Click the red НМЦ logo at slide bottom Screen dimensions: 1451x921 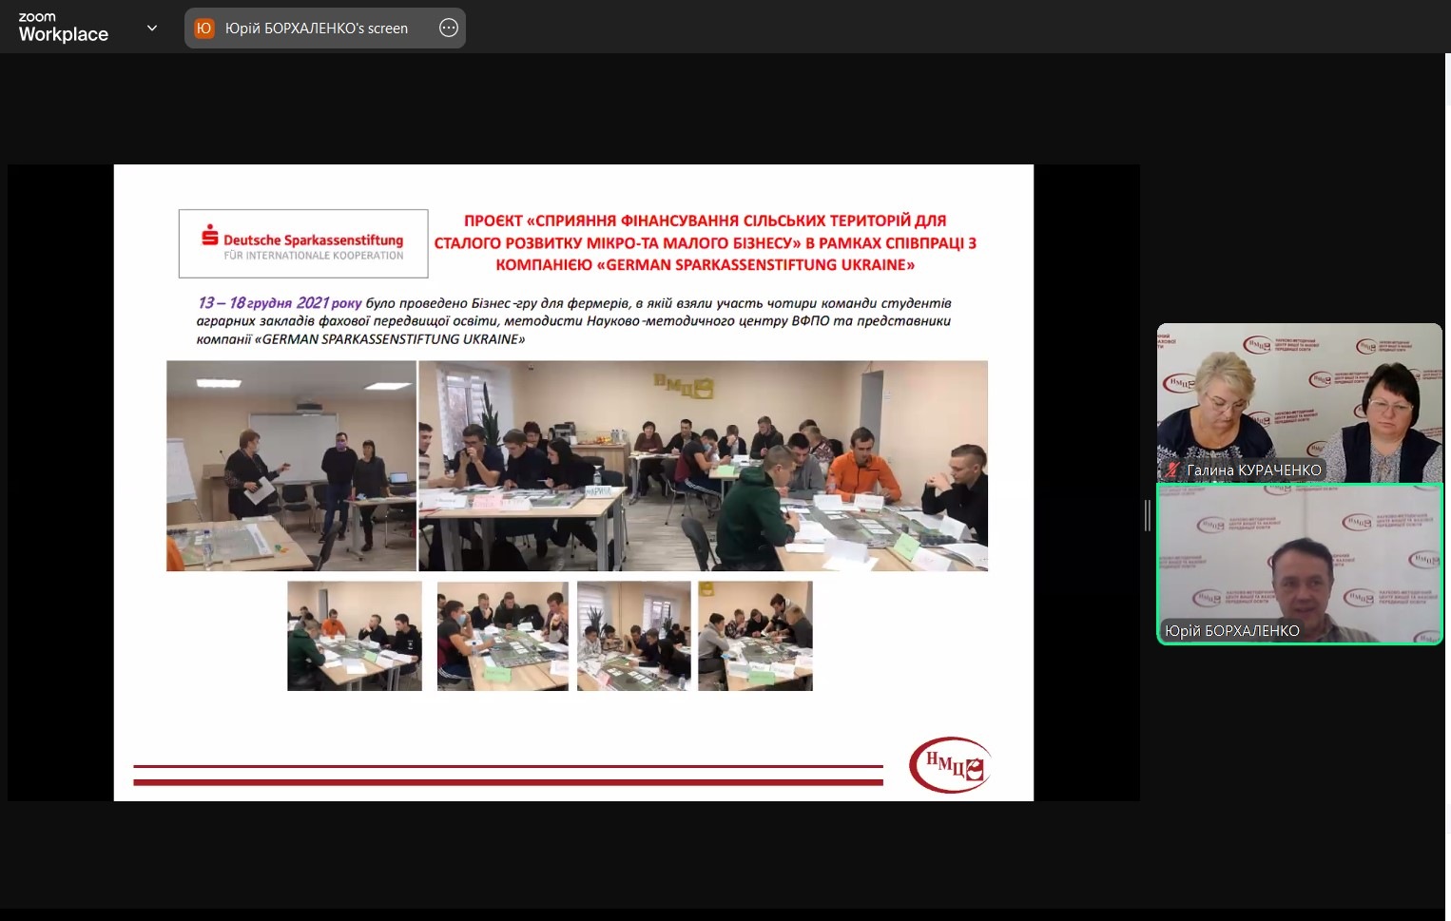click(949, 765)
